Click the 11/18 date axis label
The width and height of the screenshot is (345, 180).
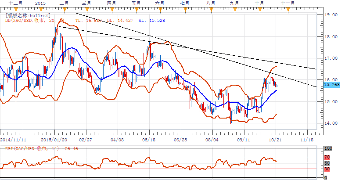point(307,140)
